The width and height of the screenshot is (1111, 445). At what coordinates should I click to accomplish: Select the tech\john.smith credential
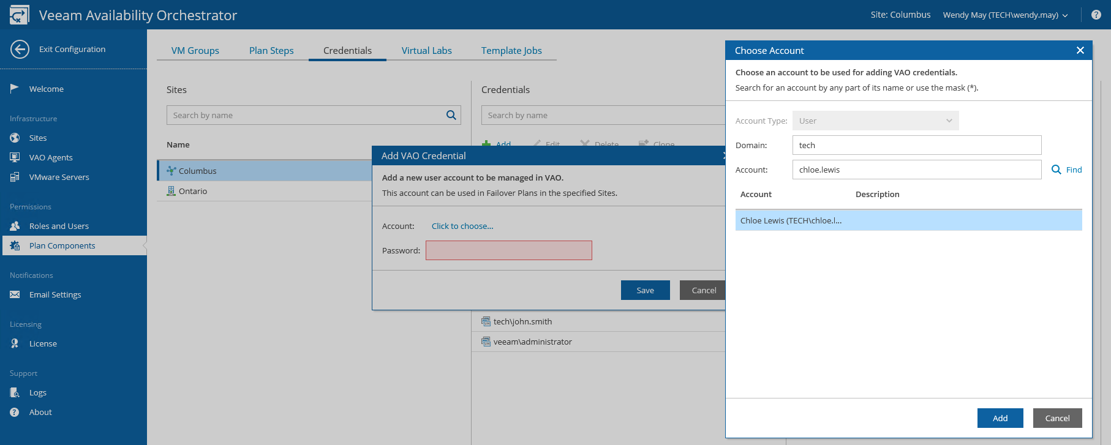pos(598,321)
